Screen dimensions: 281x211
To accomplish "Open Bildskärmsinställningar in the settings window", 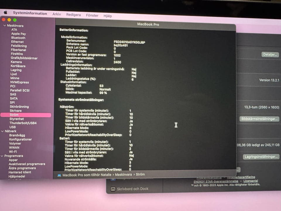I will click(259, 119).
